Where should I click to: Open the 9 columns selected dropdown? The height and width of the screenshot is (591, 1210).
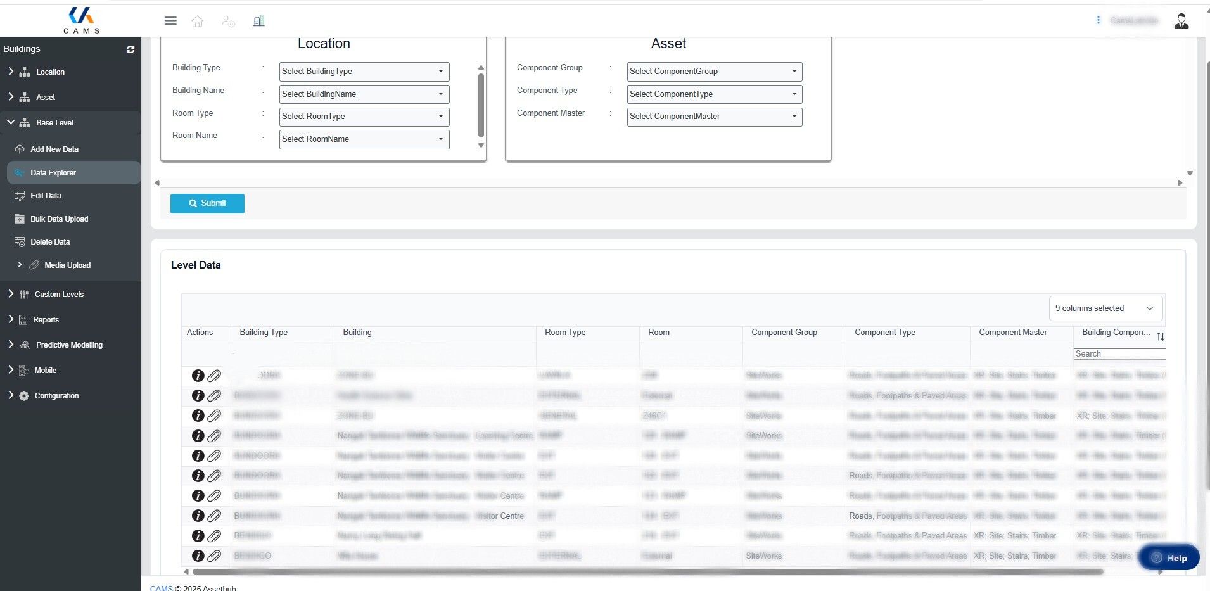(x=1105, y=308)
